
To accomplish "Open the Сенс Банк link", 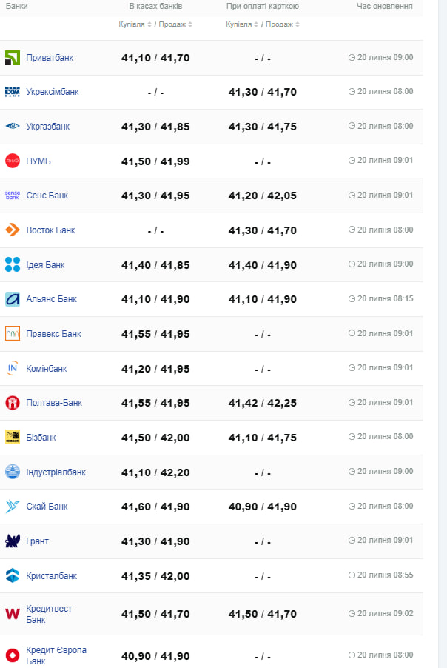I will click(x=47, y=196).
